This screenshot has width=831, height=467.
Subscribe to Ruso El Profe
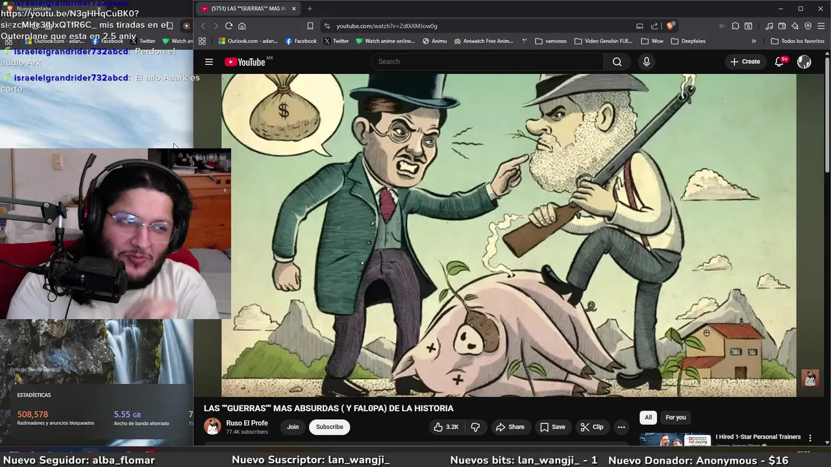point(329,427)
